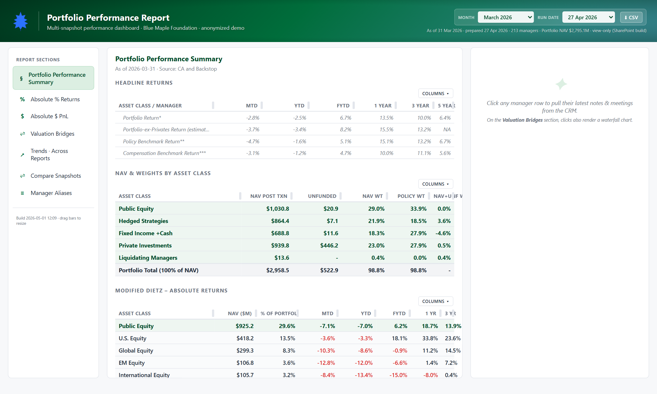
Task: Select the Portfolio Return* row
Action: coord(285,118)
